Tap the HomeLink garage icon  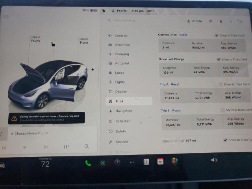click(211, 21)
